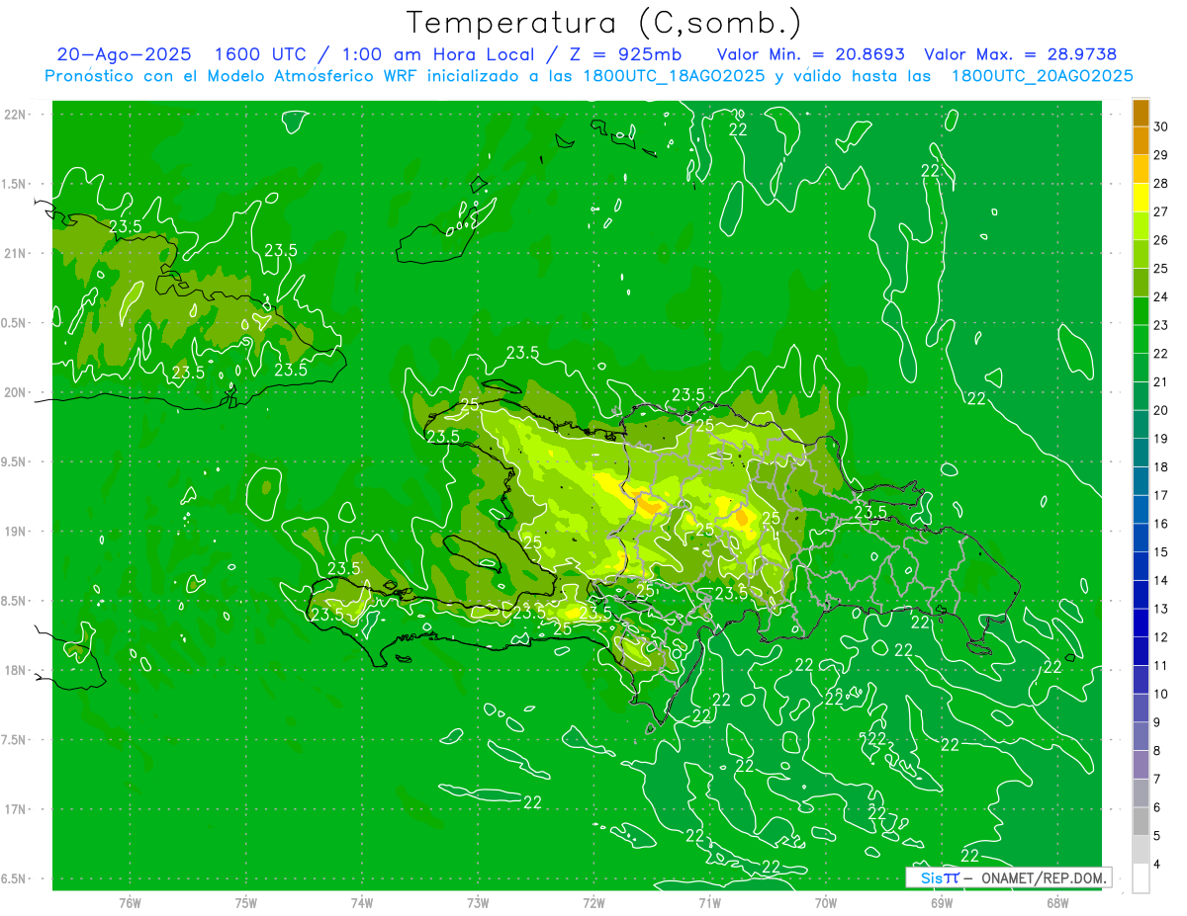Click the "73W" longitude axis label
Screen dimensions: 1187x916
pos(478,903)
